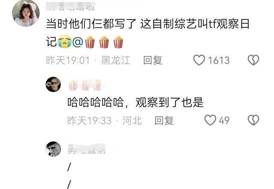The image size is (274, 189).
Task: Like the reply with 49 likes
Action: [x=210, y=120]
